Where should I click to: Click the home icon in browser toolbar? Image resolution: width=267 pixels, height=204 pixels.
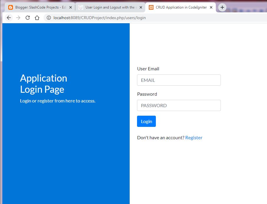click(x=37, y=18)
